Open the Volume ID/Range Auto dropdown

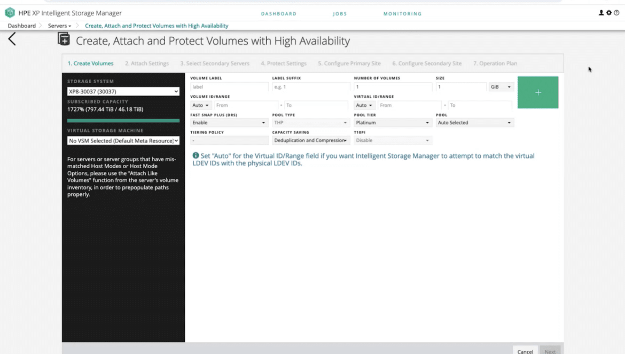[x=200, y=105]
